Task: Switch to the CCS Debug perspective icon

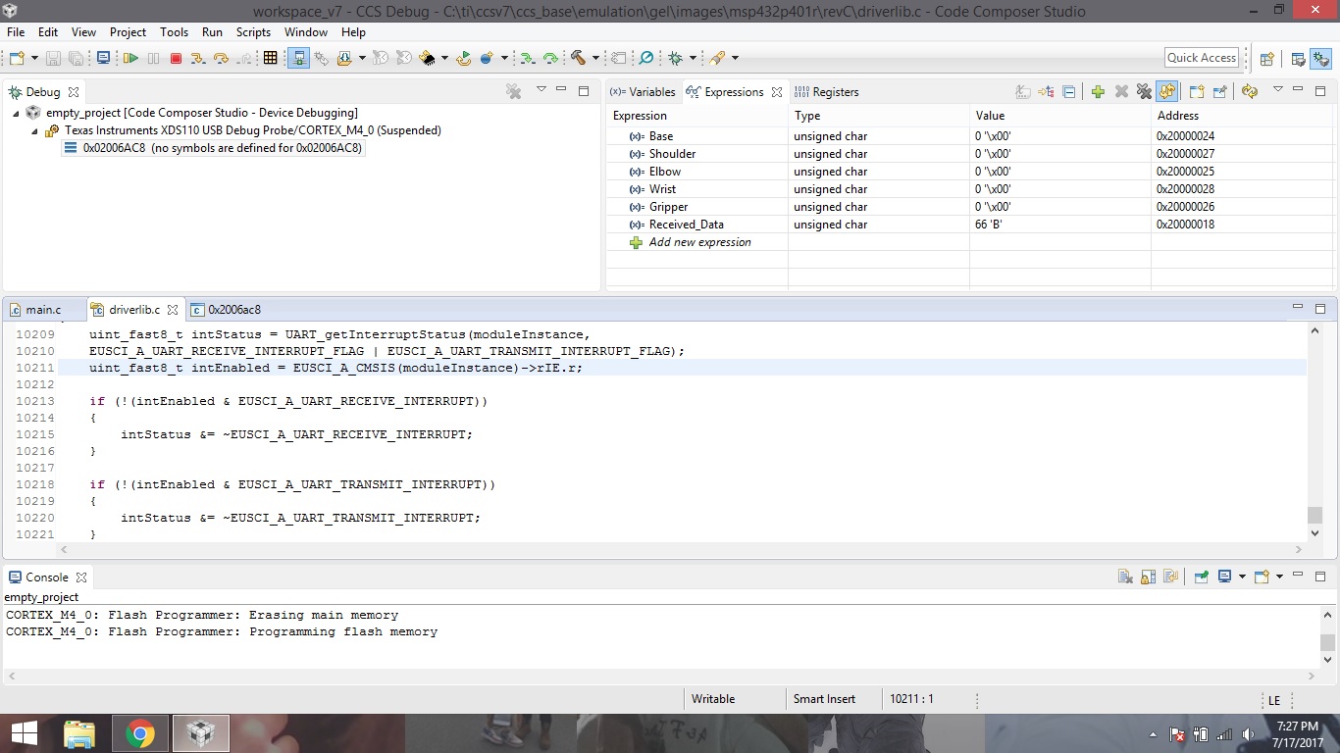Action: pos(1320,58)
